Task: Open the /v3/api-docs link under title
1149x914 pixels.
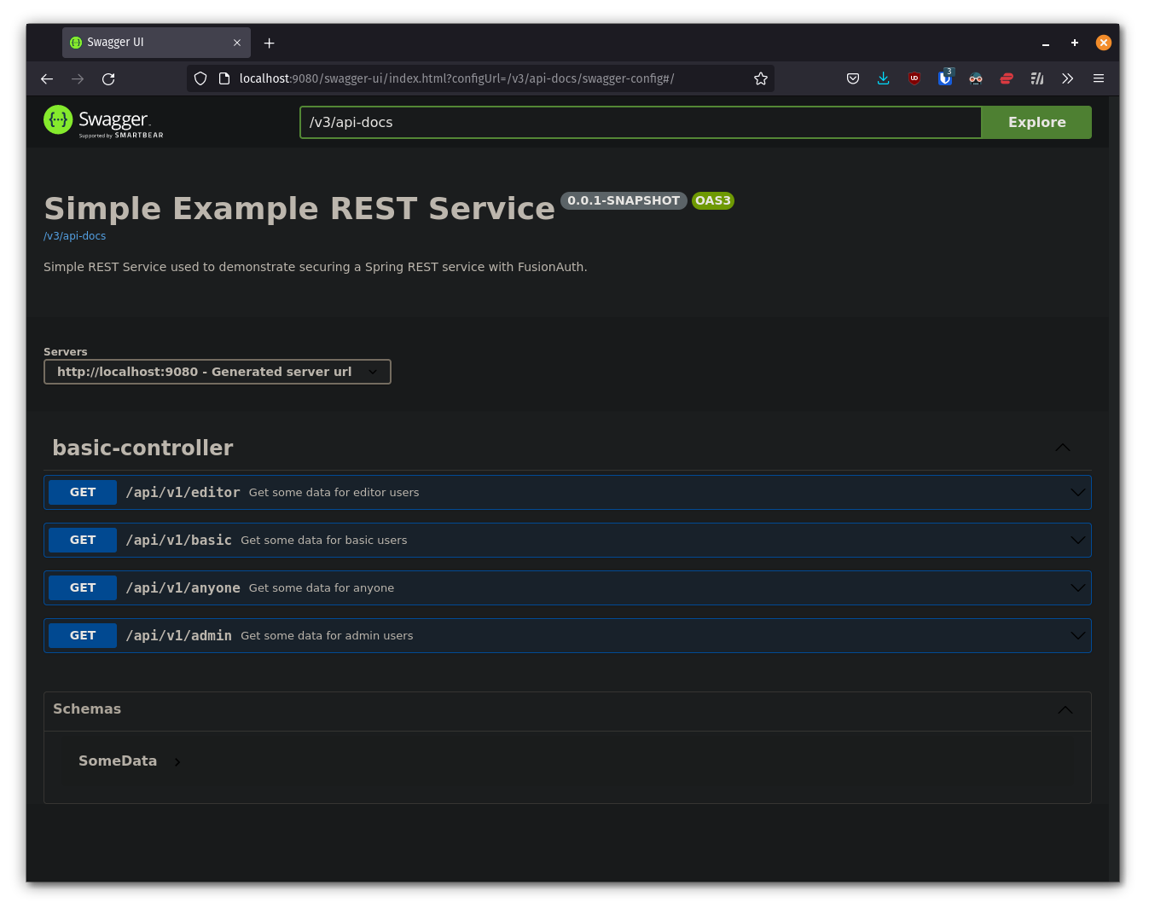Action: [75, 236]
